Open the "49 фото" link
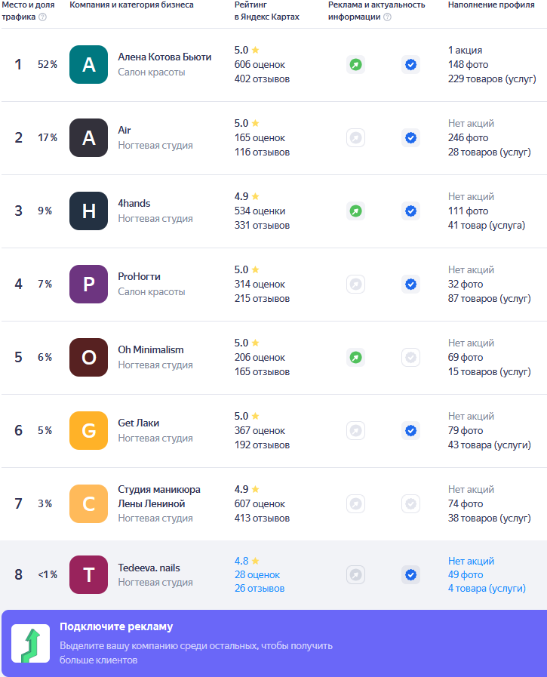The height and width of the screenshot is (677, 547). pos(465,575)
